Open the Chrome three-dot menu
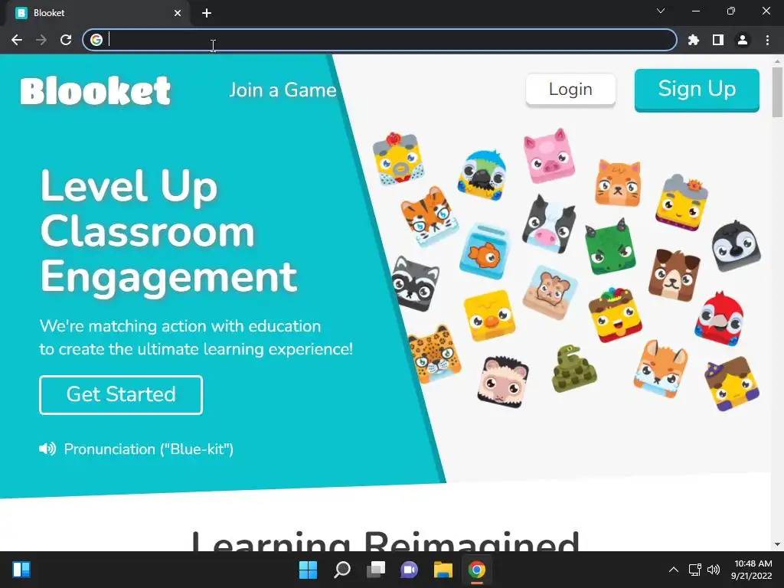 [767, 40]
